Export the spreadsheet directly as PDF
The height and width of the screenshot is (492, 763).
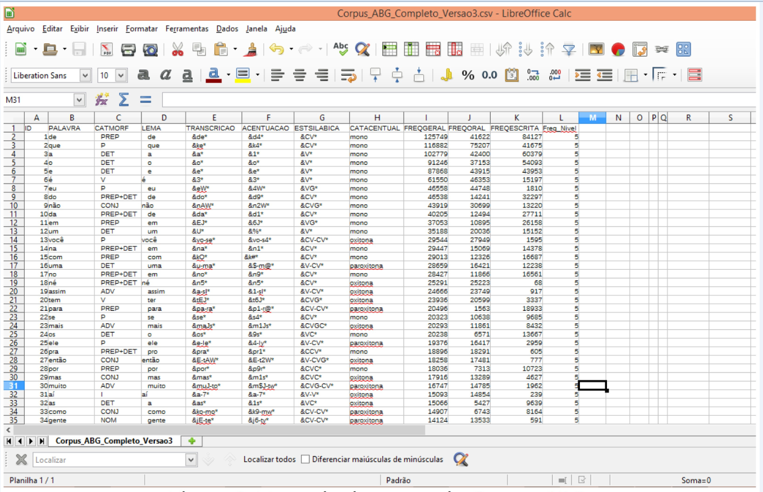(x=107, y=50)
